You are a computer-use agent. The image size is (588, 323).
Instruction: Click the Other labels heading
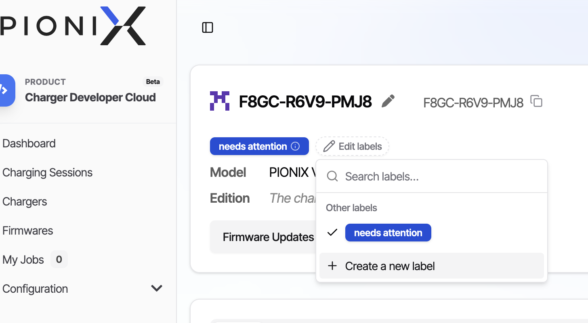(x=351, y=208)
